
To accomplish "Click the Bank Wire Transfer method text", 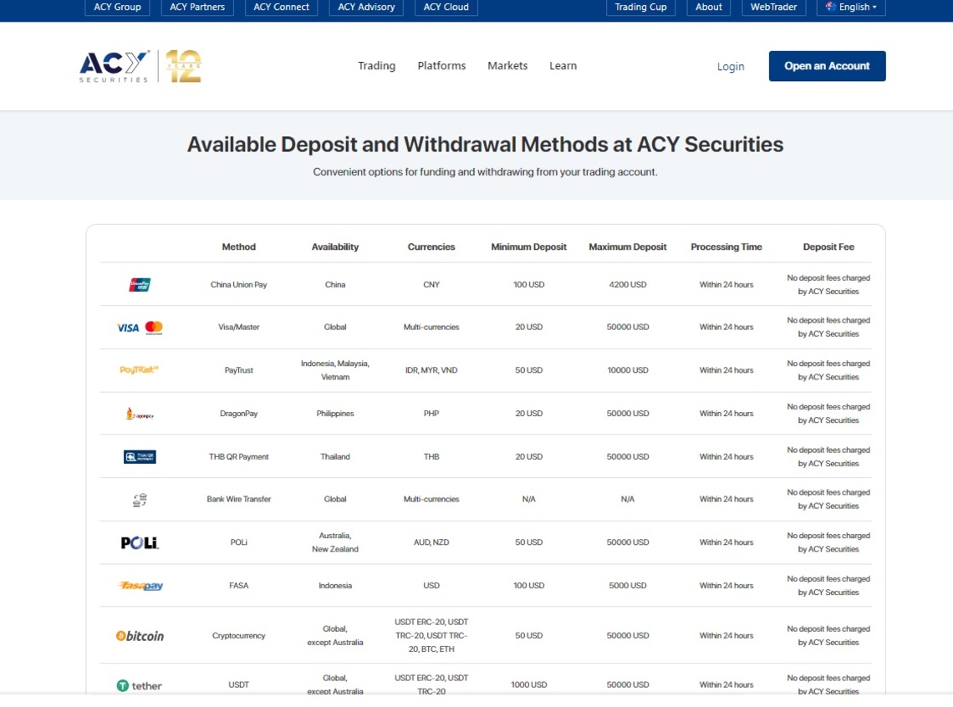I will tap(239, 499).
